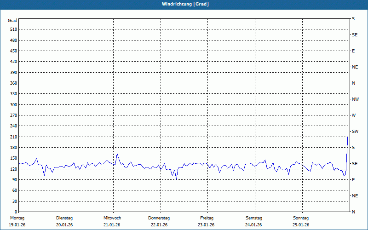Click the 60 degree axis value
The width and height of the screenshot is (368, 230).
tap(15, 190)
